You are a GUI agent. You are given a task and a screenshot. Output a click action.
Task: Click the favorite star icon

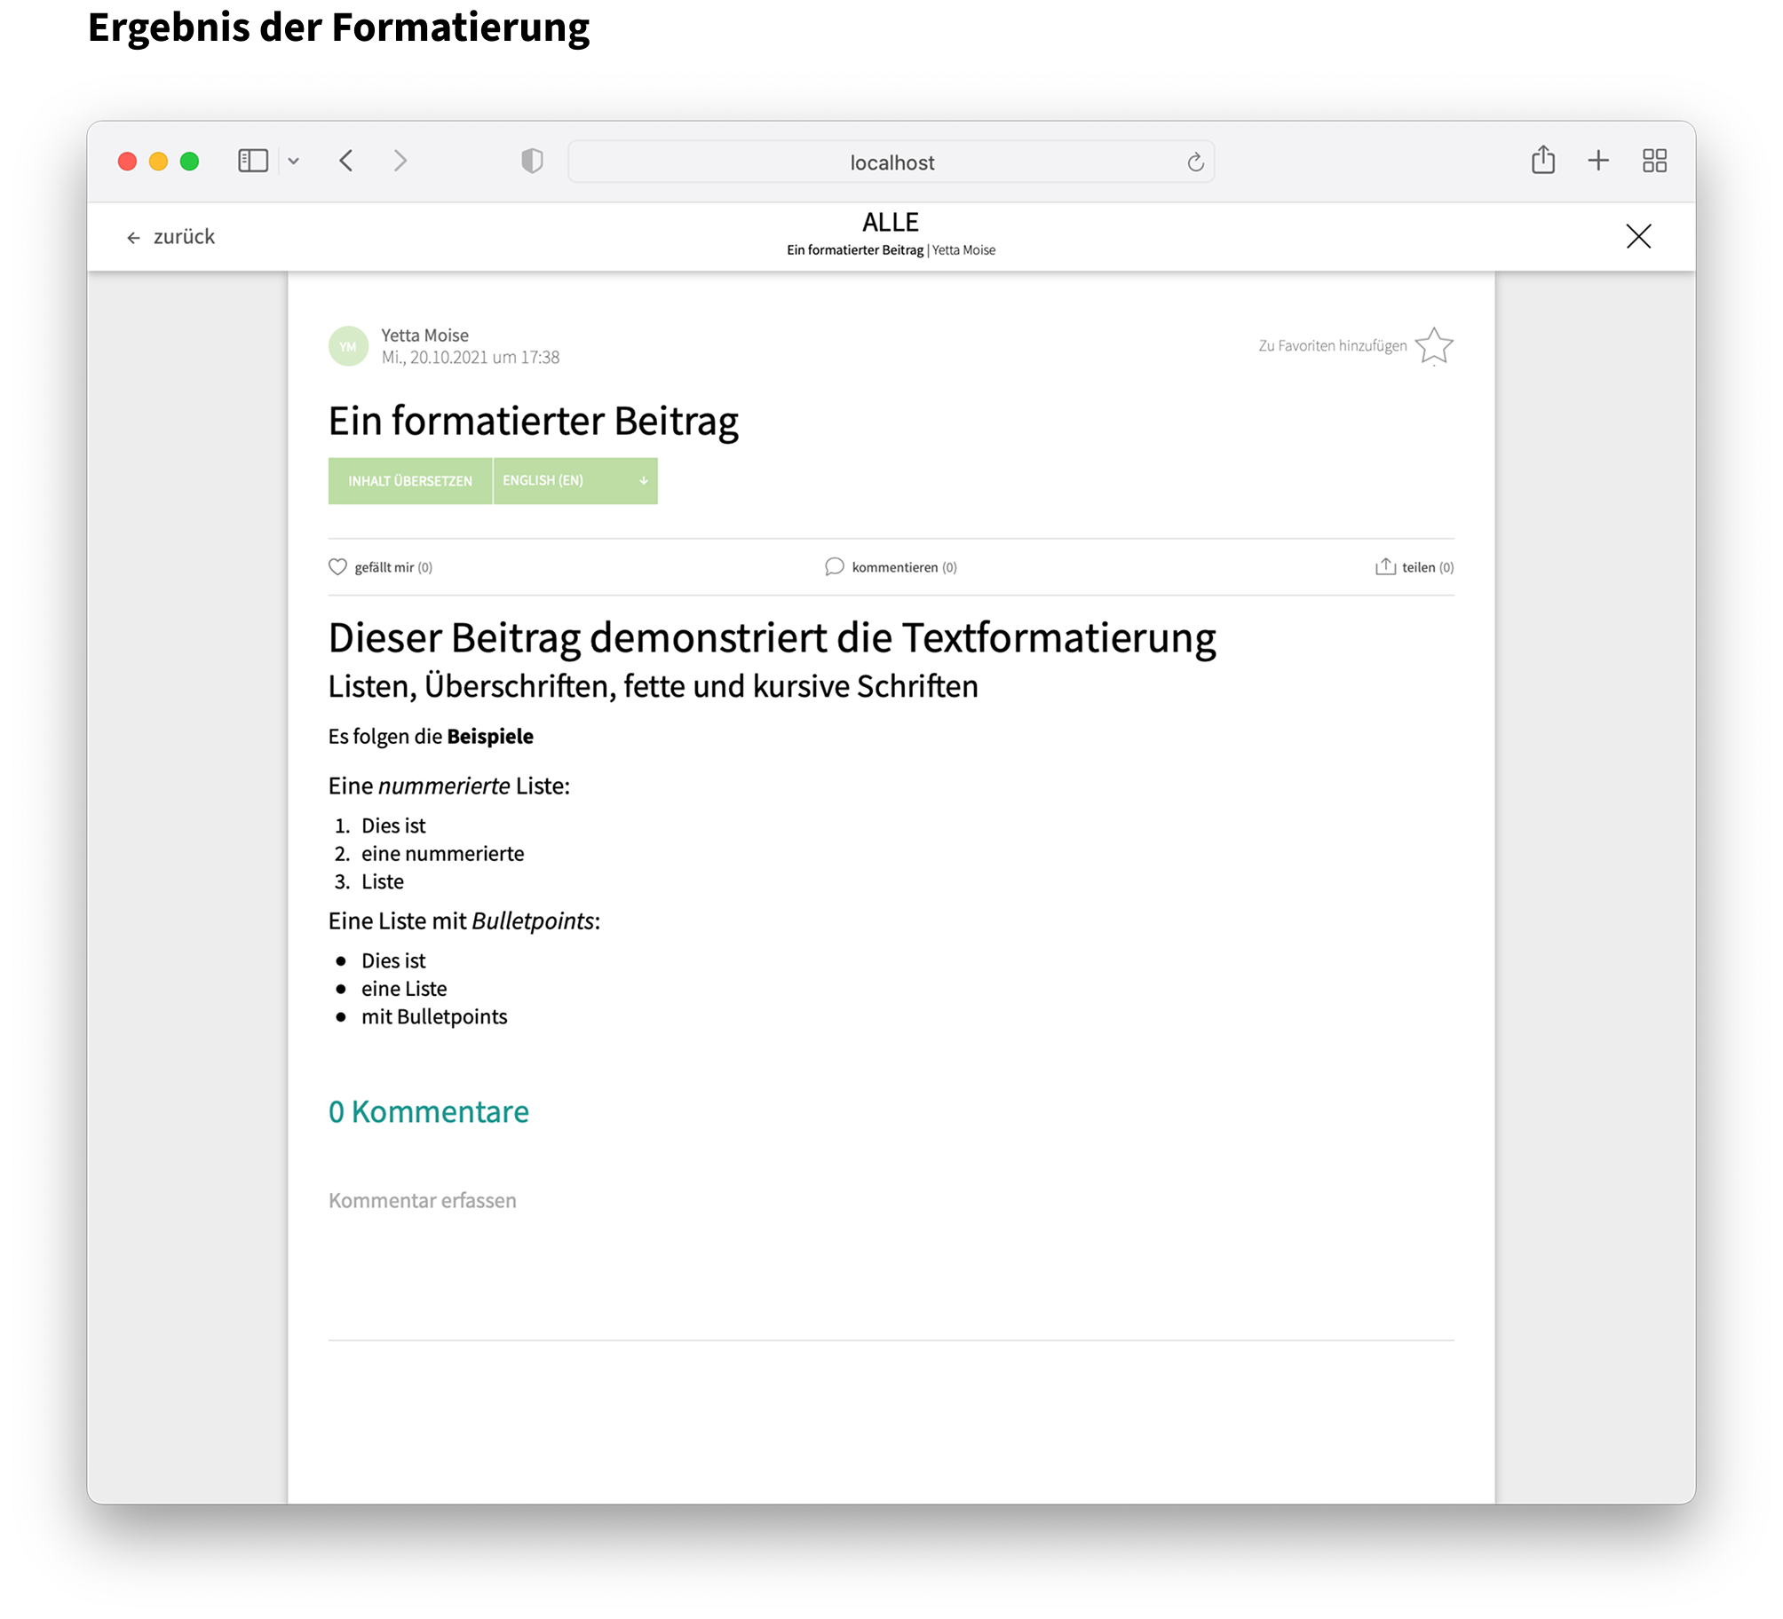click(x=1433, y=345)
